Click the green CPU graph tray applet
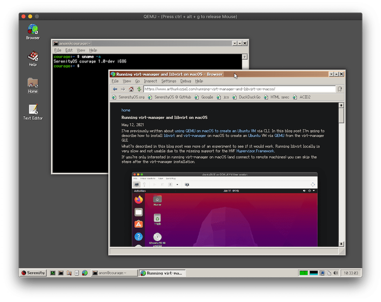This screenshot has height=302, width=381. [x=304, y=273]
